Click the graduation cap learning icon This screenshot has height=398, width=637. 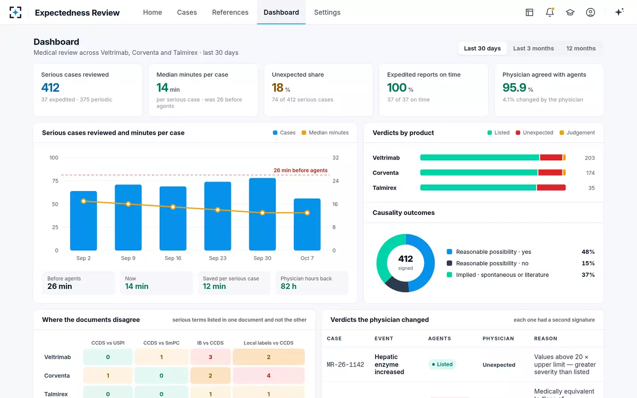[x=570, y=12]
